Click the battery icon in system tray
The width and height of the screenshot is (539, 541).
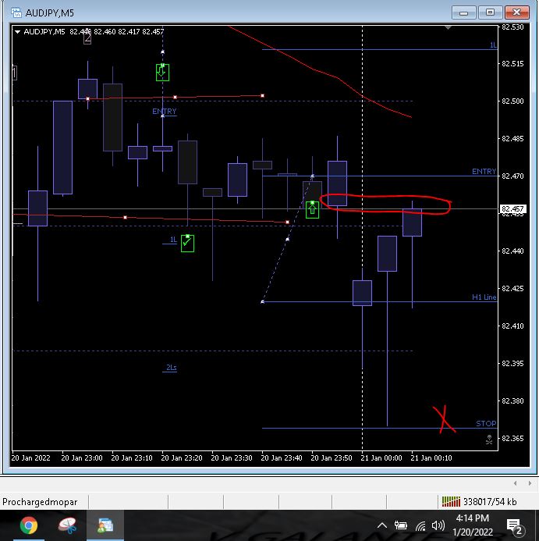[401, 525]
